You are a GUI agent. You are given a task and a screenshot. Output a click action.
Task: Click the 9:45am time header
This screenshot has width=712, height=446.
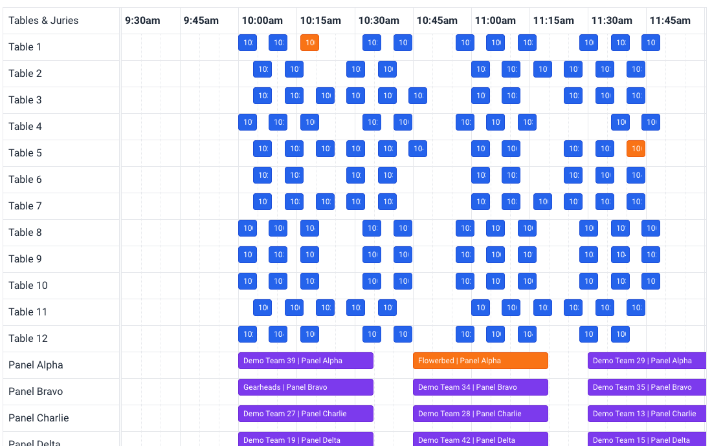201,21
